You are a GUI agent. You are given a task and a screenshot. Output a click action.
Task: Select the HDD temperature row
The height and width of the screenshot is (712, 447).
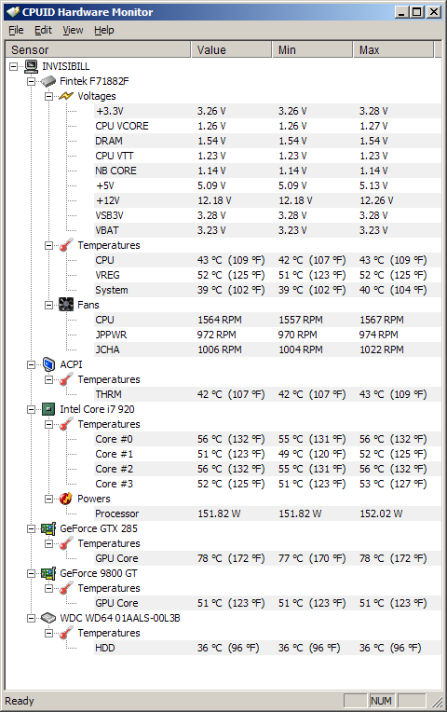tap(267, 648)
